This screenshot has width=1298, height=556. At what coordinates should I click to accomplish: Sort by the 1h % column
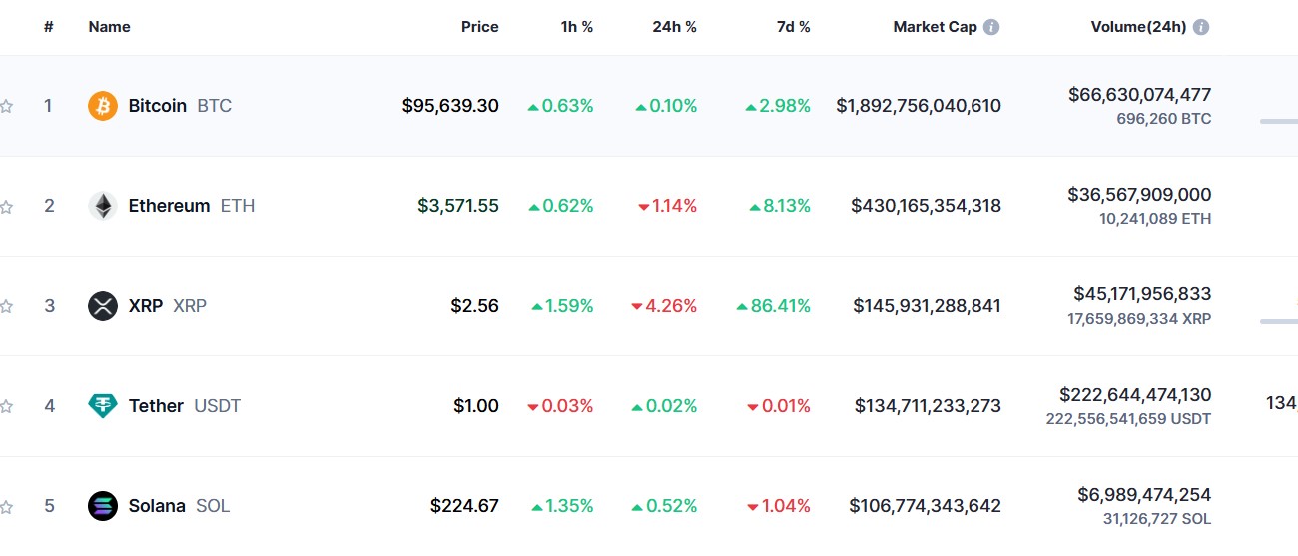tap(576, 27)
